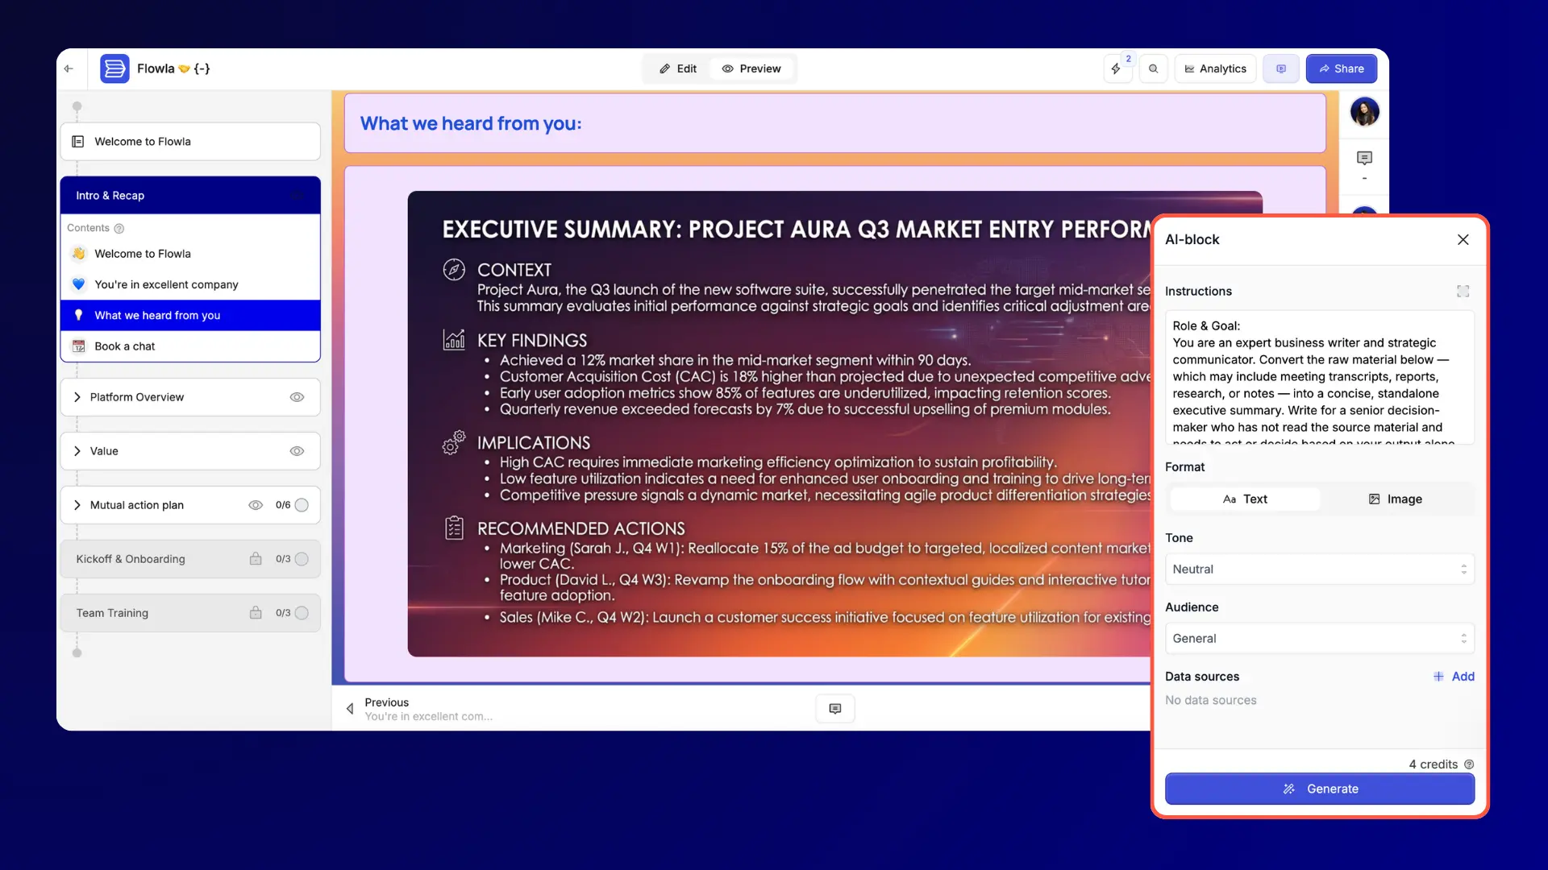Click the back arrow icon in header
The height and width of the screenshot is (870, 1548).
(x=69, y=68)
